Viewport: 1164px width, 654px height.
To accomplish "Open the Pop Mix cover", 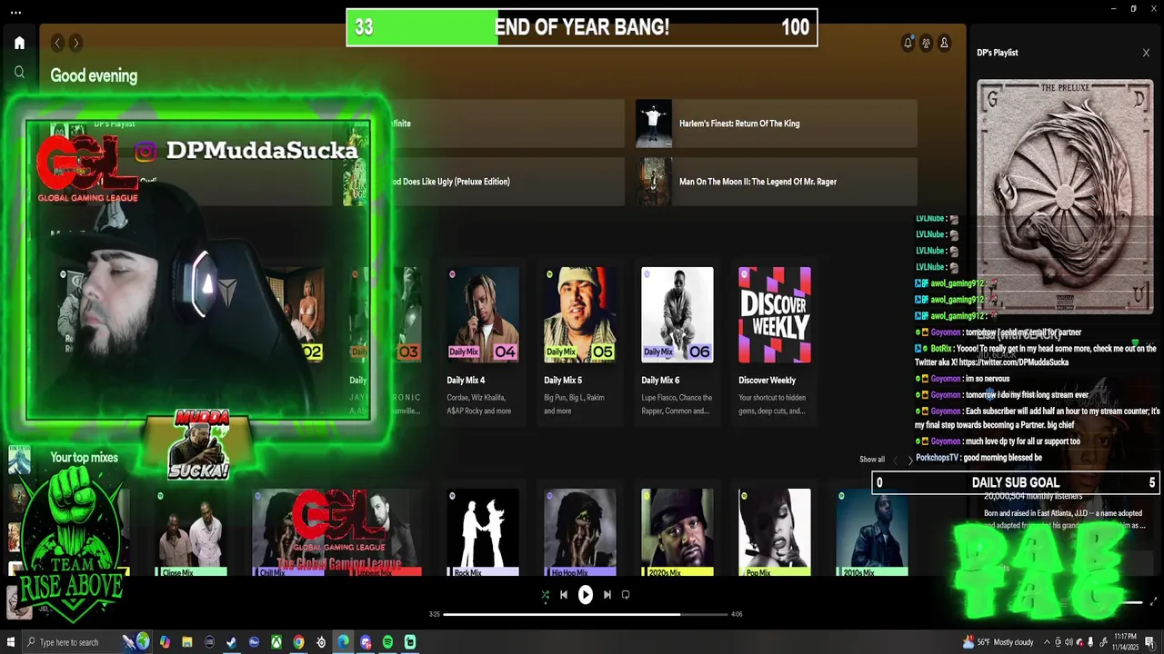I will click(x=775, y=532).
